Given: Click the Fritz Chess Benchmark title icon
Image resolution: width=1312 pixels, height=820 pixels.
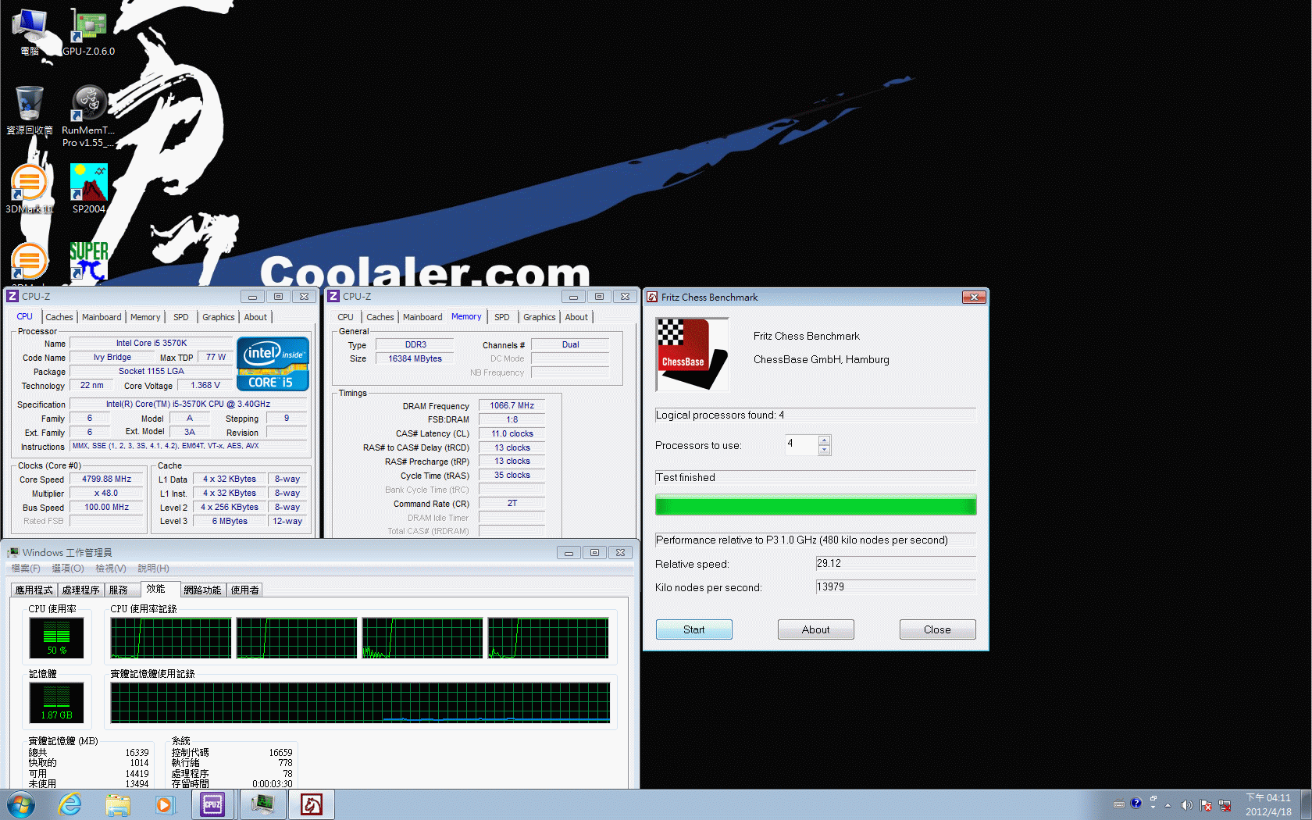Looking at the screenshot, I should [652, 297].
